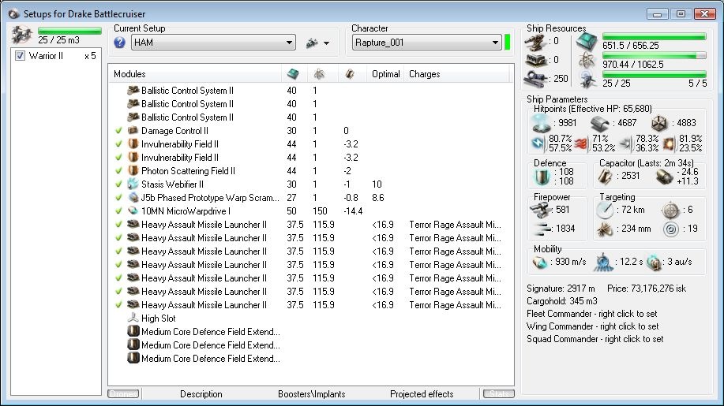The width and height of the screenshot is (724, 406).
Task: Click the powergrid icon beside 970.44 / 1062.5
Action: [587, 61]
